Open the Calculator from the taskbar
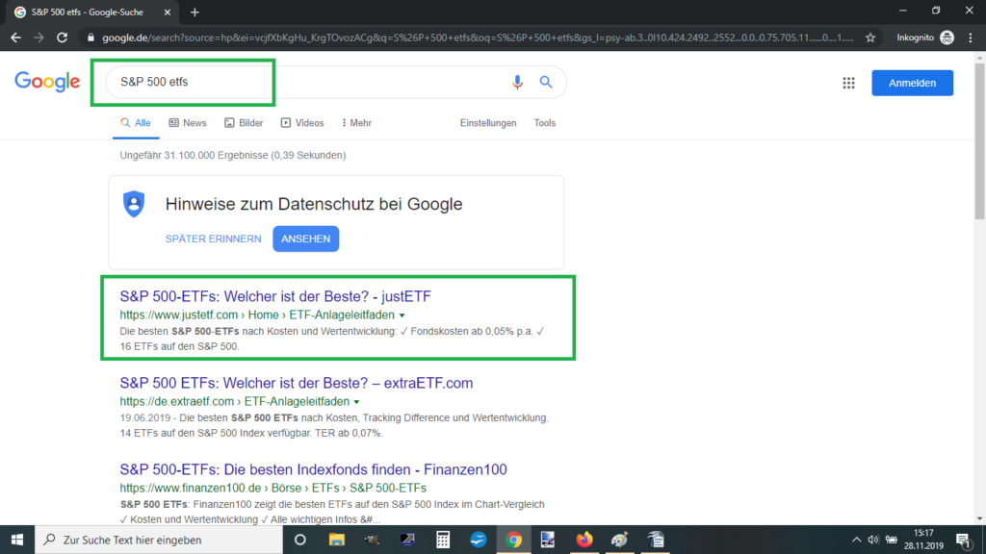The width and height of the screenshot is (986, 554). click(x=443, y=540)
